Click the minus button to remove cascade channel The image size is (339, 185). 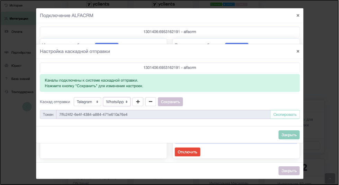pos(151,102)
